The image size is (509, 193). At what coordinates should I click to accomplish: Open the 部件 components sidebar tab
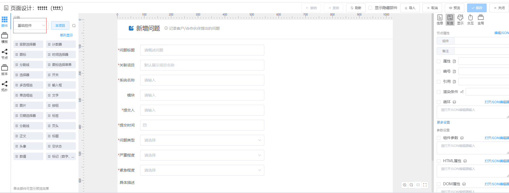[5, 21]
